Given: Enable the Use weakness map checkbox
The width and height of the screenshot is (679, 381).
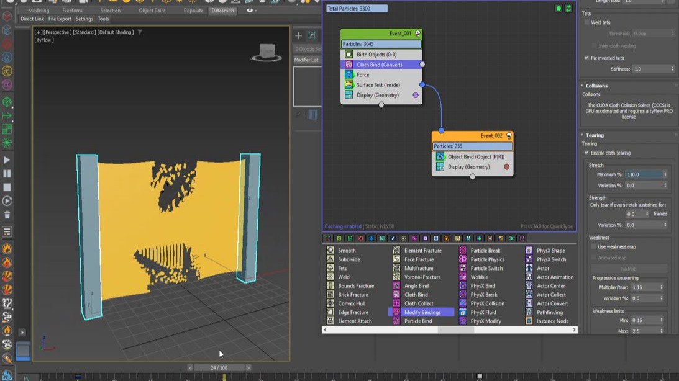Looking at the screenshot, I should tap(594, 247).
